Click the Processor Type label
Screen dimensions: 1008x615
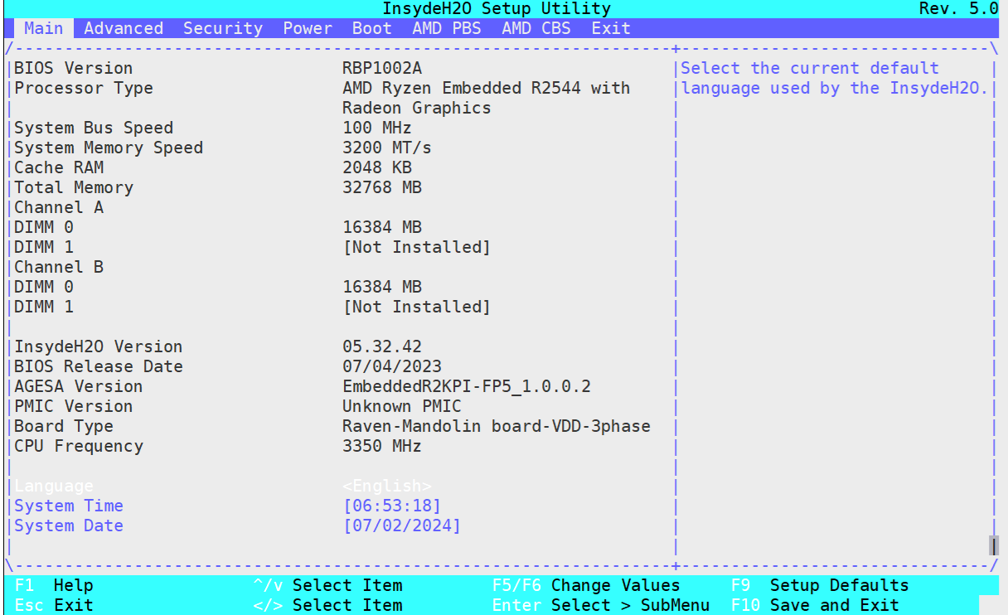click(84, 88)
